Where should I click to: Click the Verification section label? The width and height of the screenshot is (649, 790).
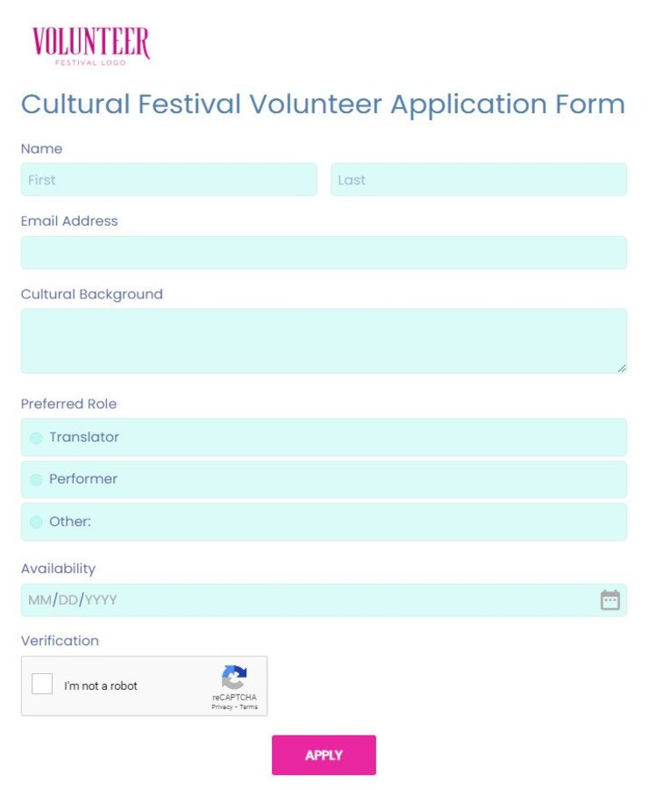point(60,641)
